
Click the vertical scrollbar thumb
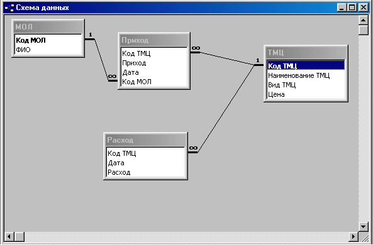tap(363, 30)
